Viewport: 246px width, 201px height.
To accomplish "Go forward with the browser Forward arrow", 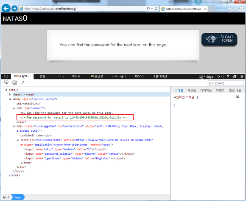I will tap(14, 8).
